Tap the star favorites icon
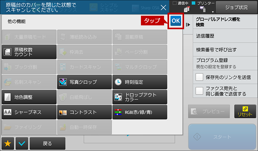 tap(8, 144)
